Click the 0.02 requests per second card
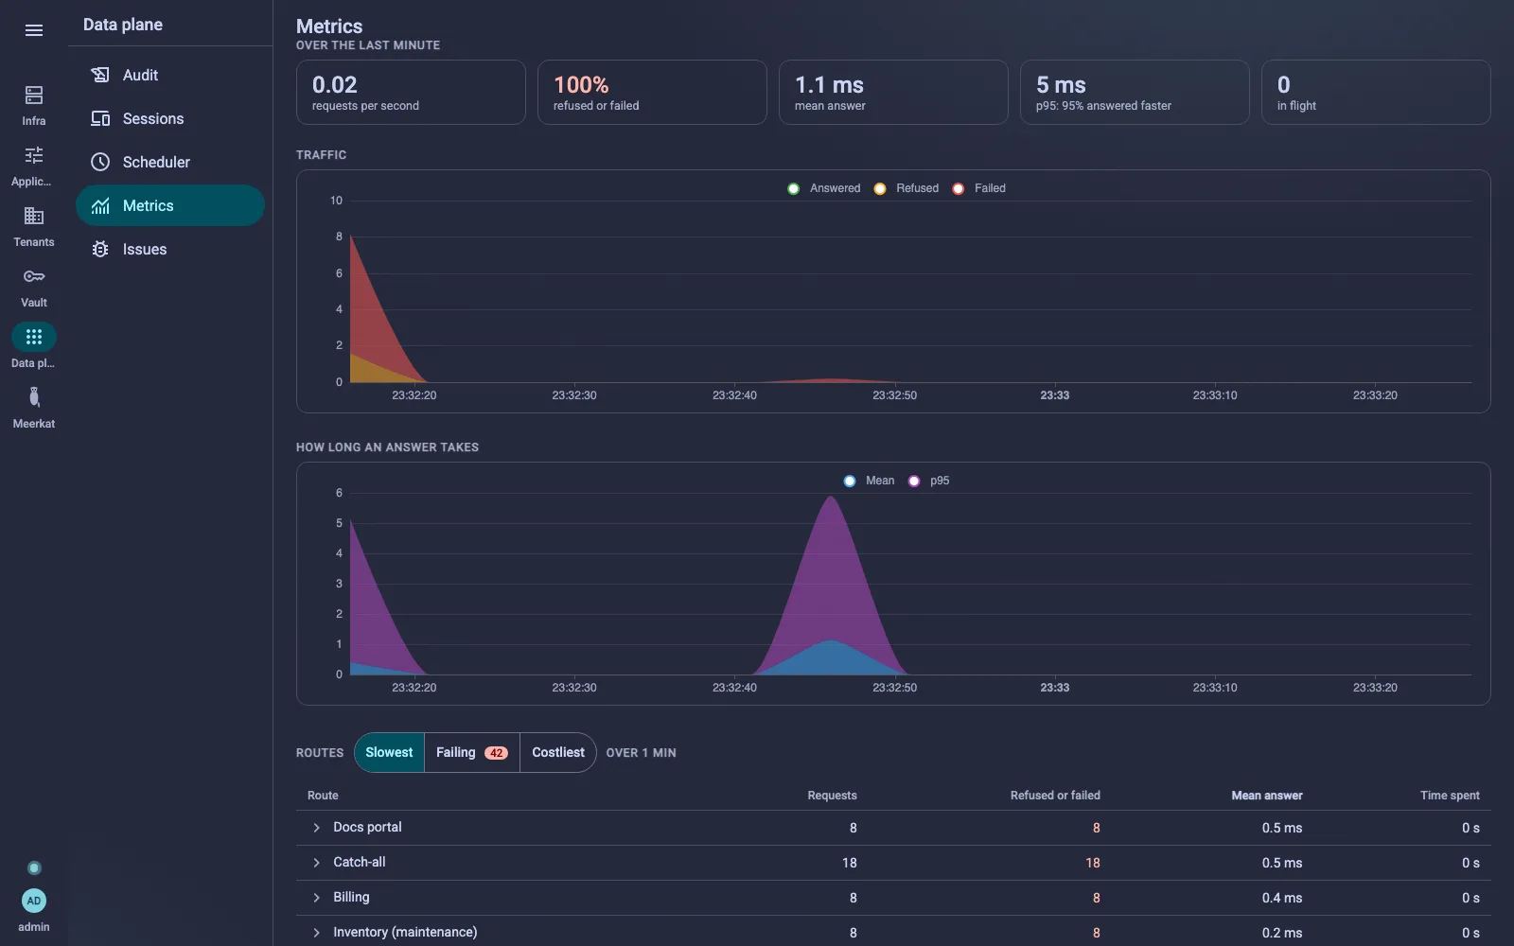The height and width of the screenshot is (946, 1514). pos(411,92)
